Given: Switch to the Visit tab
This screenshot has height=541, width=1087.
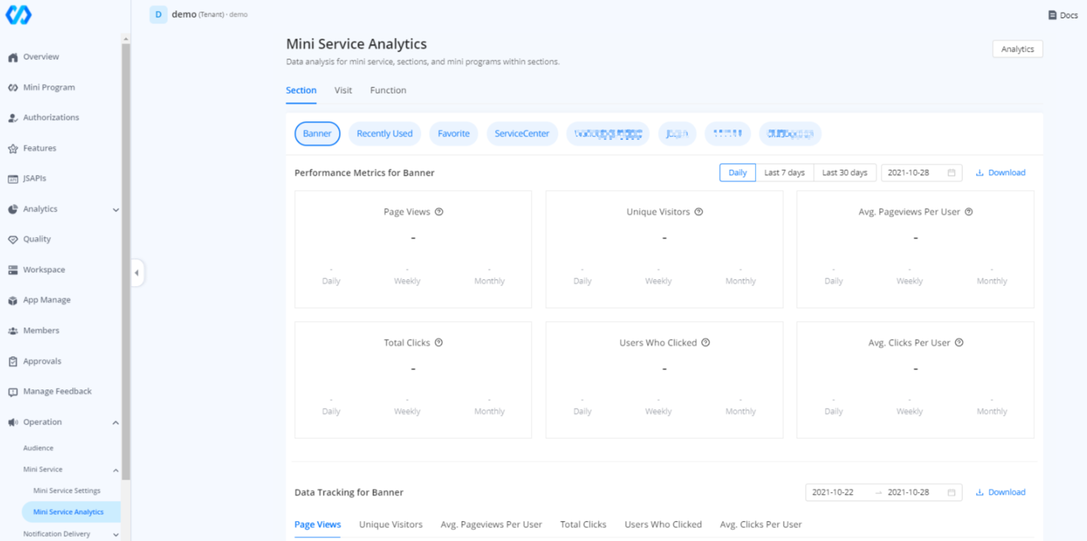Looking at the screenshot, I should pos(343,90).
